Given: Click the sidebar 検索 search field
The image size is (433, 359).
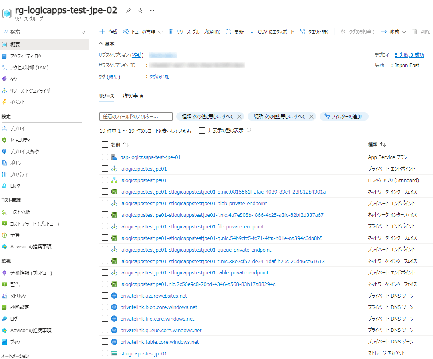Looking at the screenshot, I should point(39,32).
